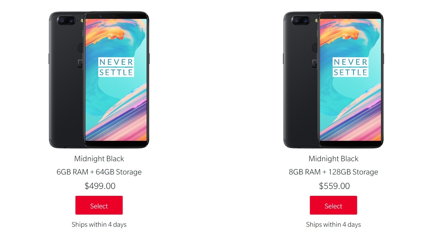
Task: Click the Midnight Black title above 6GB RAM
Action: click(99, 159)
